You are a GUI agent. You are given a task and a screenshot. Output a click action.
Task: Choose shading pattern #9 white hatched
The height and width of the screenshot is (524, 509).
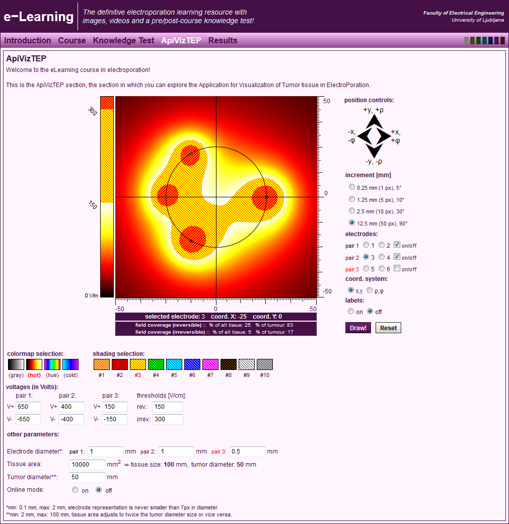[247, 364]
